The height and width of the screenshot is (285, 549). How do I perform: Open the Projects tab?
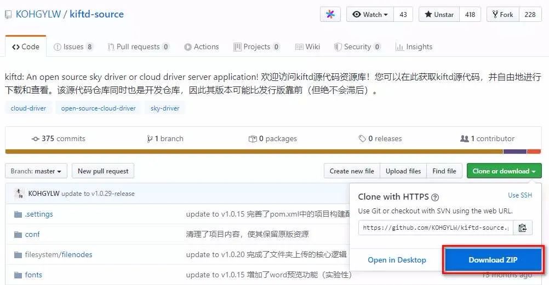tap(256, 46)
